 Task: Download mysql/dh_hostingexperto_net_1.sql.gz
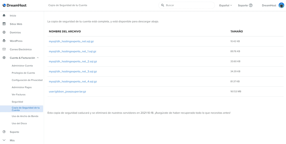[x=72, y=52]
